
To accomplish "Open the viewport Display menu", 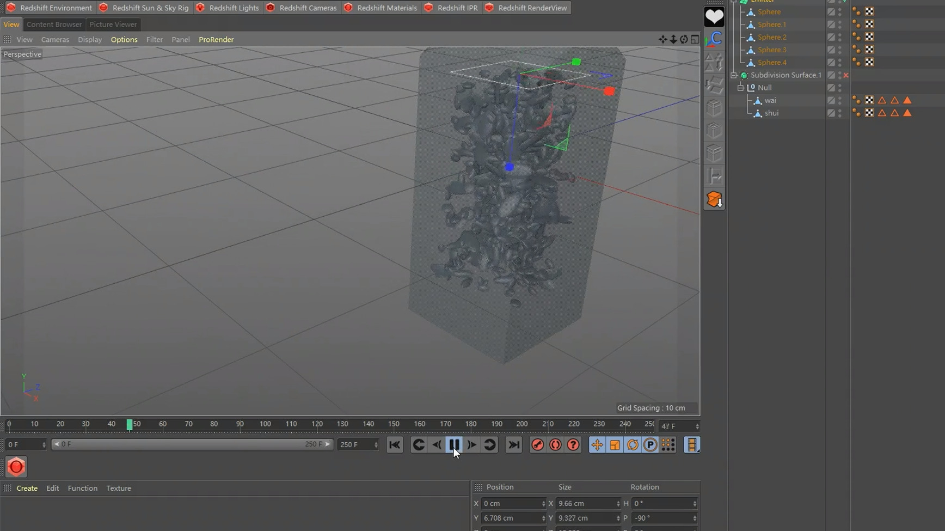I will pyautogui.click(x=90, y=39).
